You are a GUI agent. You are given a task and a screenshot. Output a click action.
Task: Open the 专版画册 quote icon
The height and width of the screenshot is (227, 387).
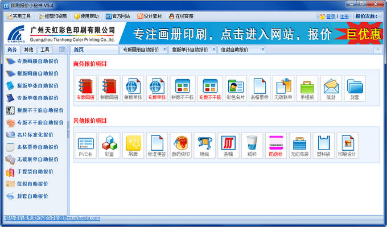[85, 89]
